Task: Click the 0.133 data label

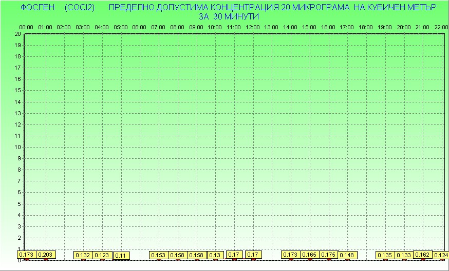Action: click(404, 255)
